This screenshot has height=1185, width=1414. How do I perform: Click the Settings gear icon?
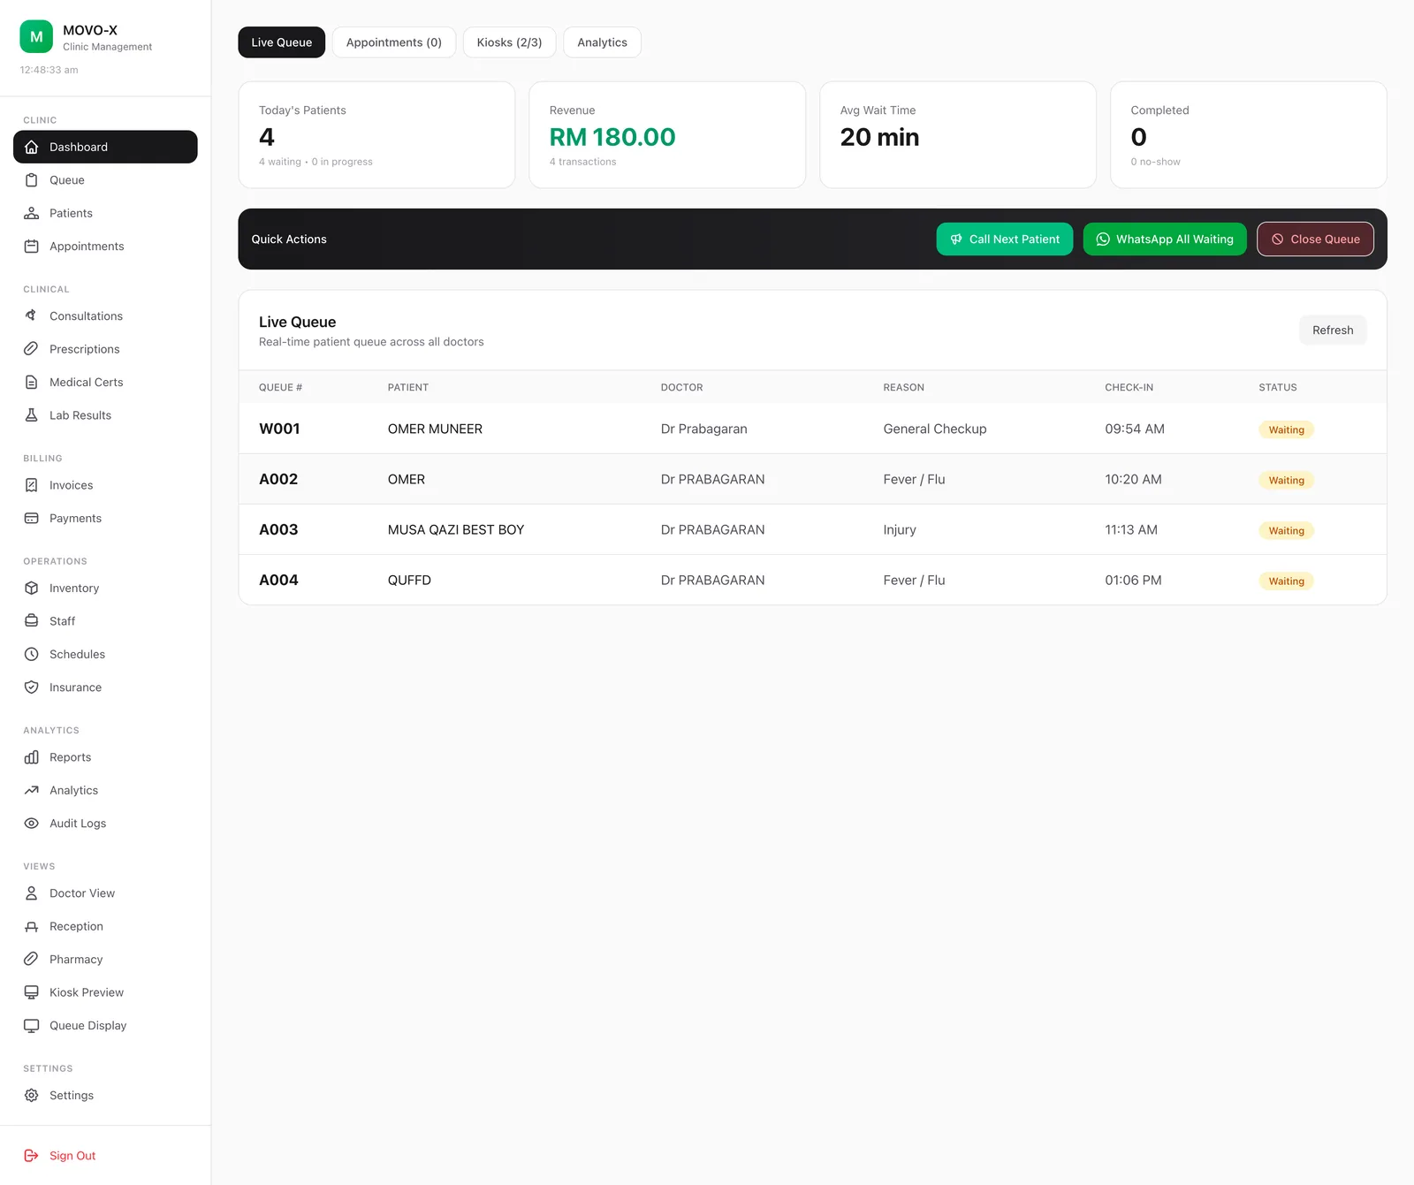coord(32,1096)
